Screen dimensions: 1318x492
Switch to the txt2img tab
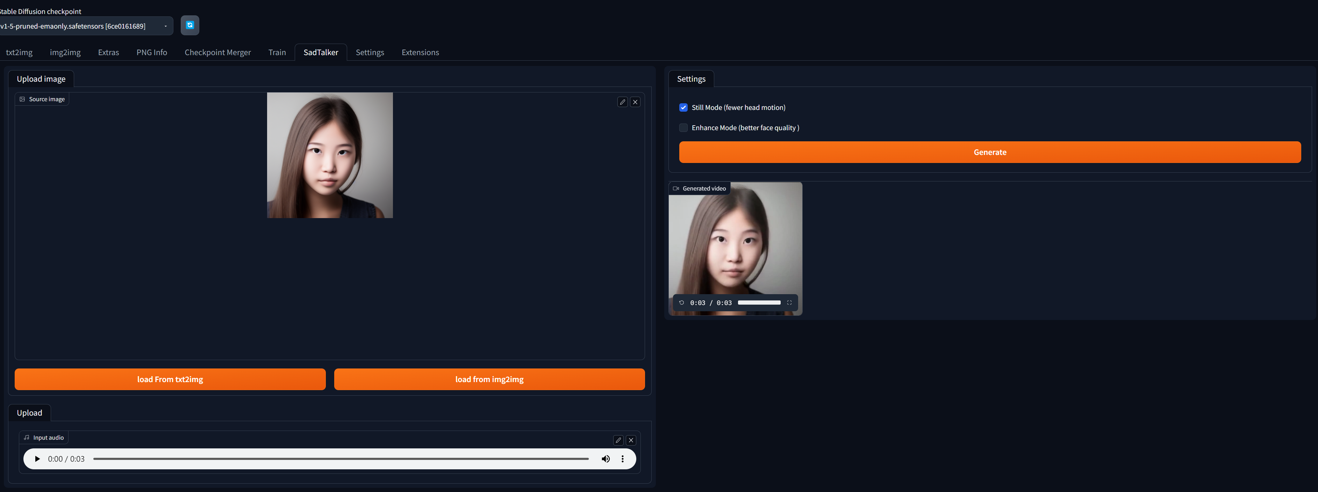click(20, 52)
